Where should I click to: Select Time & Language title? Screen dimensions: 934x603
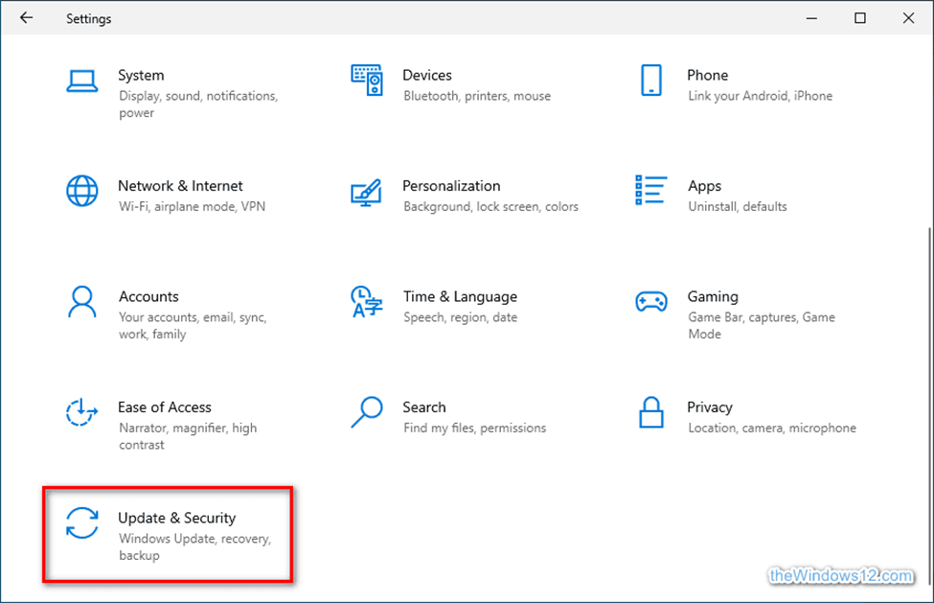coord(461,297)
